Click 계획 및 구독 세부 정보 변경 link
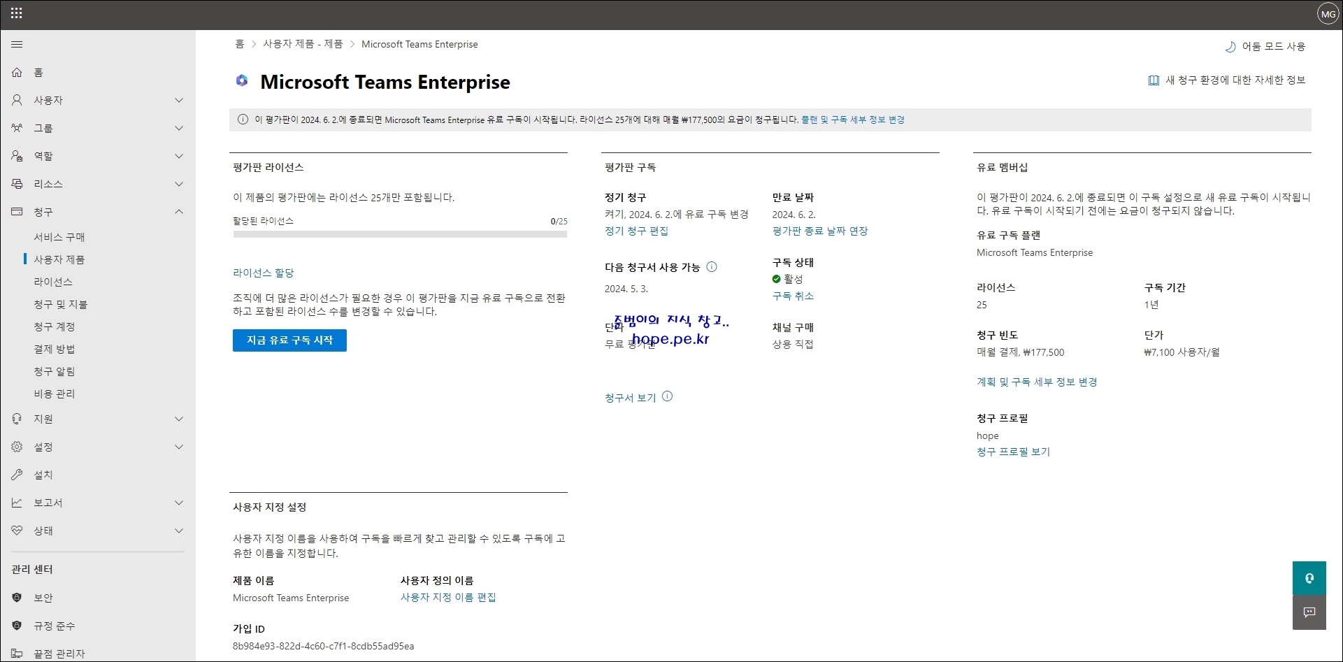This screenshot has width=1343, height=662. click(1037, 382)
